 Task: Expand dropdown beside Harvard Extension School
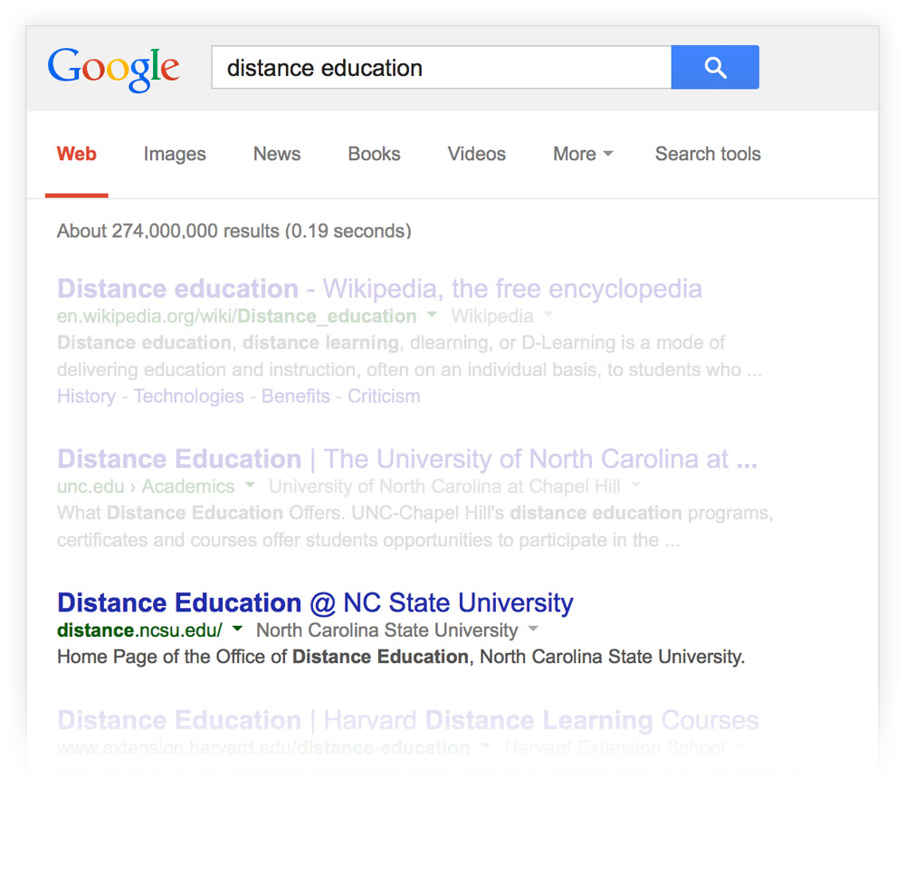738,746
